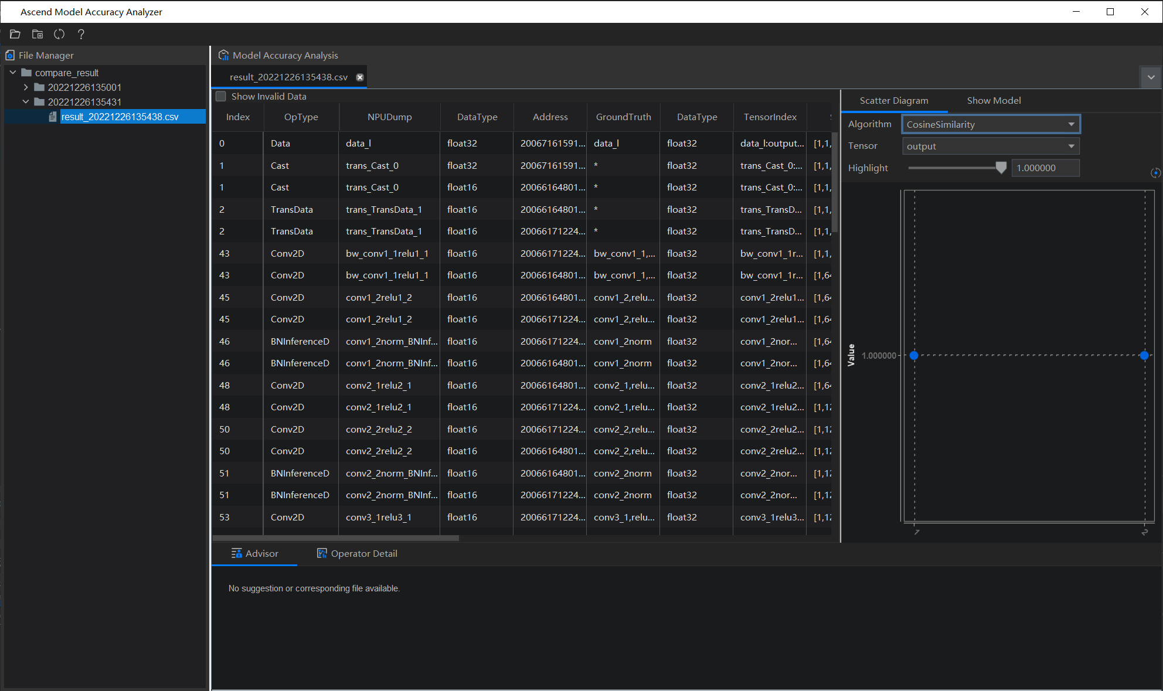Click the 'Data' OpType cell
This screenshot has width=1163, height=691.
tap(301, 144)
